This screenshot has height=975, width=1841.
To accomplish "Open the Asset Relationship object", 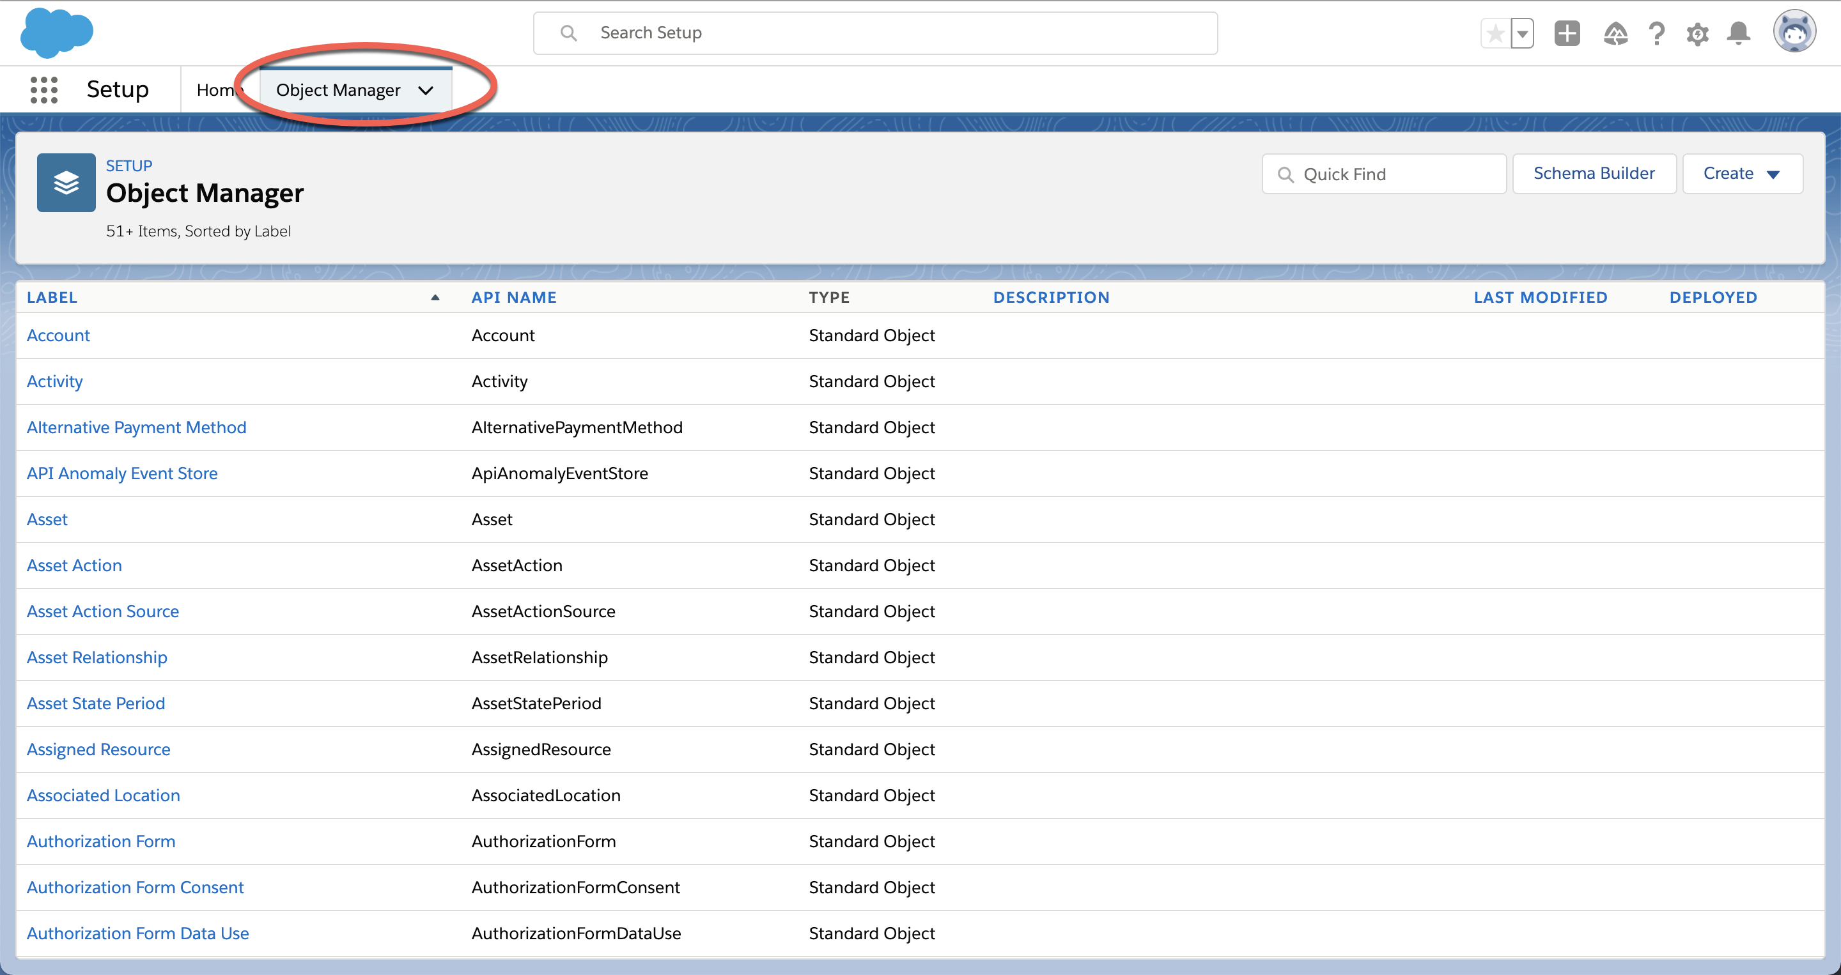I will (97, 657).
